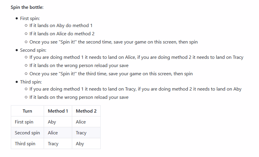The width and height of the screenshot is (259, 157).
Task: Click the first "If it lands on the wrong person" line
Action: tap(79, 66)
